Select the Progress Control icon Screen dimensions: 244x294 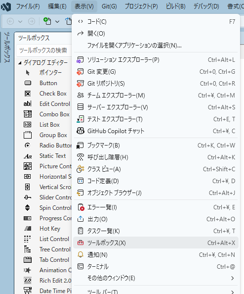pyautogui.click(x=28, y=218)
